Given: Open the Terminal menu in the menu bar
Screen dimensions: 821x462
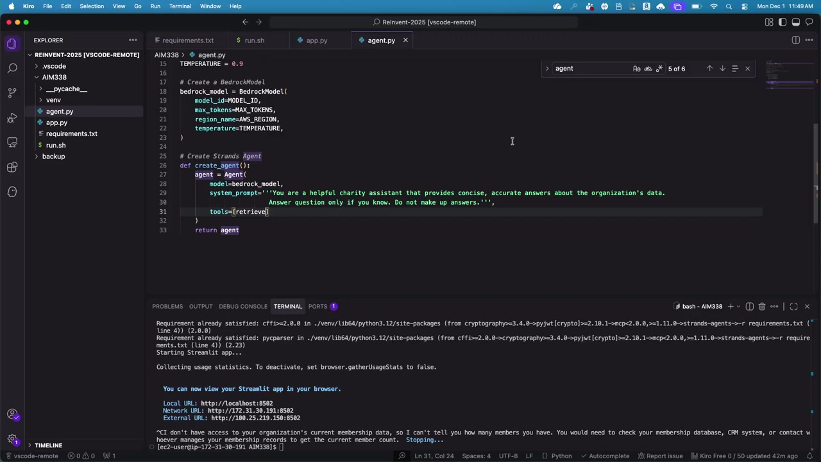Looking at the screenshot, I should 180,6.
